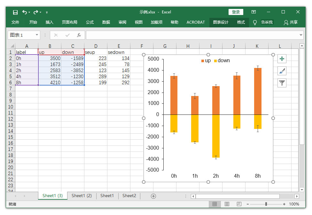312x215 pixels.
Task: Open the 帮助 ribbon tab
Action: click(174, 22)
